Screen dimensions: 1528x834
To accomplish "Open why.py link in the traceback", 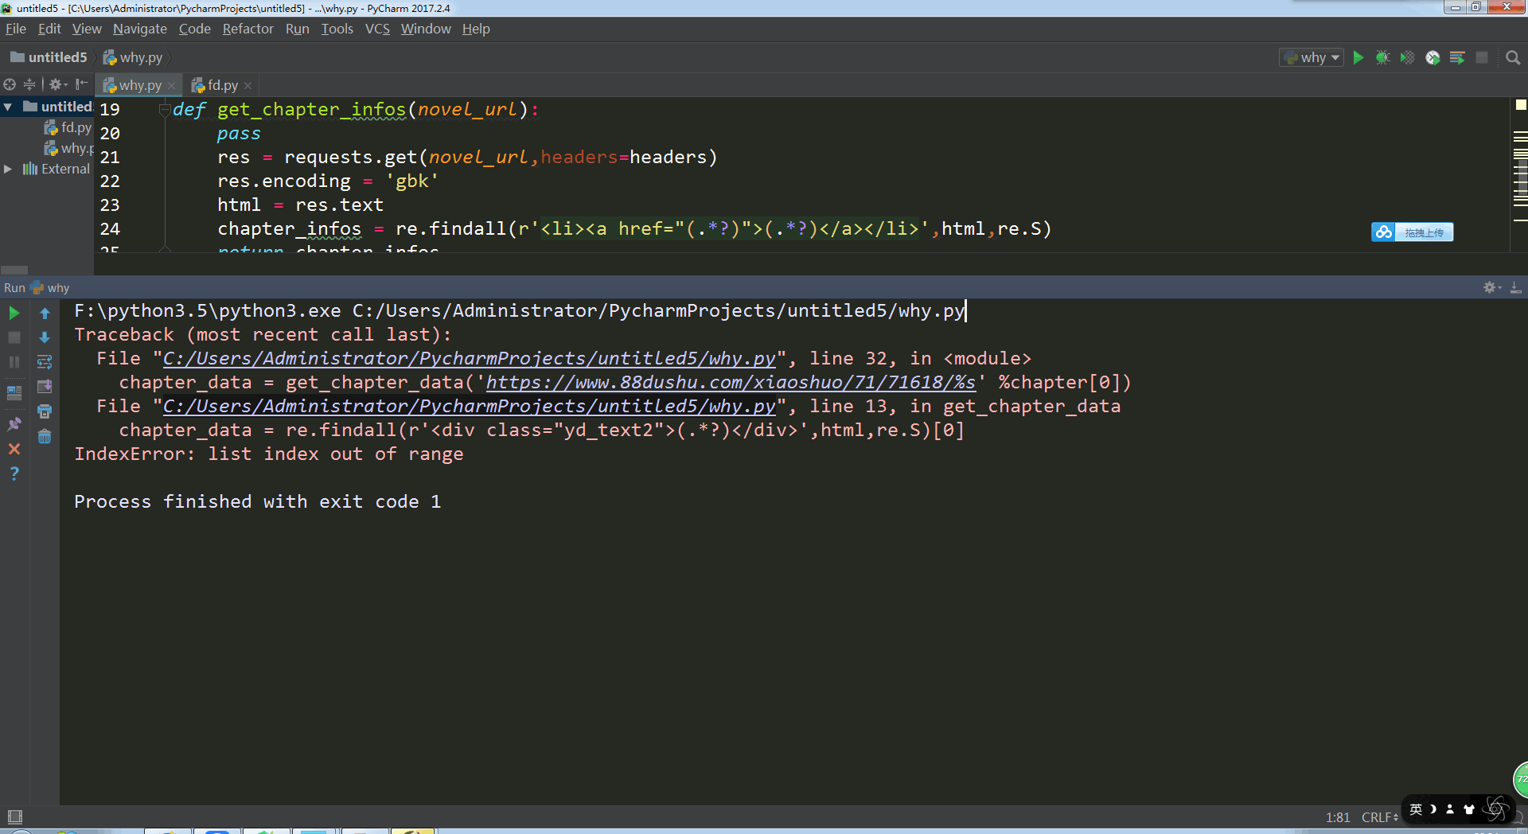I will click(x=468, y=358).
